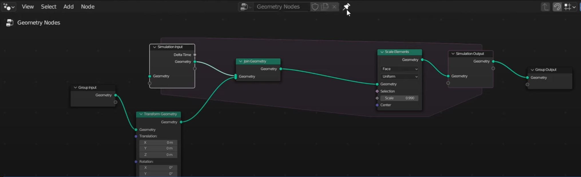
Task: Click the Rotation Y 0° field
Action: pos(158,174)
